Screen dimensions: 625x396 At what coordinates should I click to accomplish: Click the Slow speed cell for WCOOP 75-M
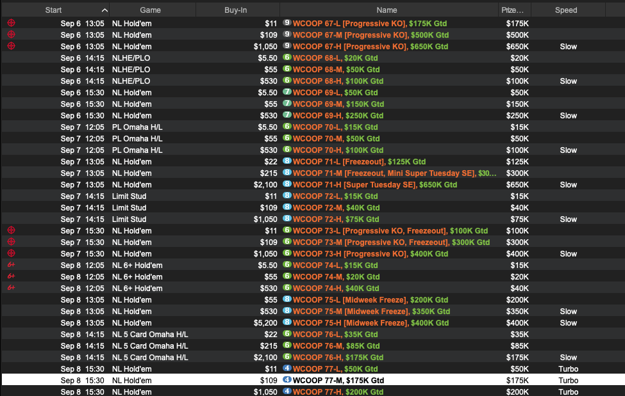click(x=568, y=311)
